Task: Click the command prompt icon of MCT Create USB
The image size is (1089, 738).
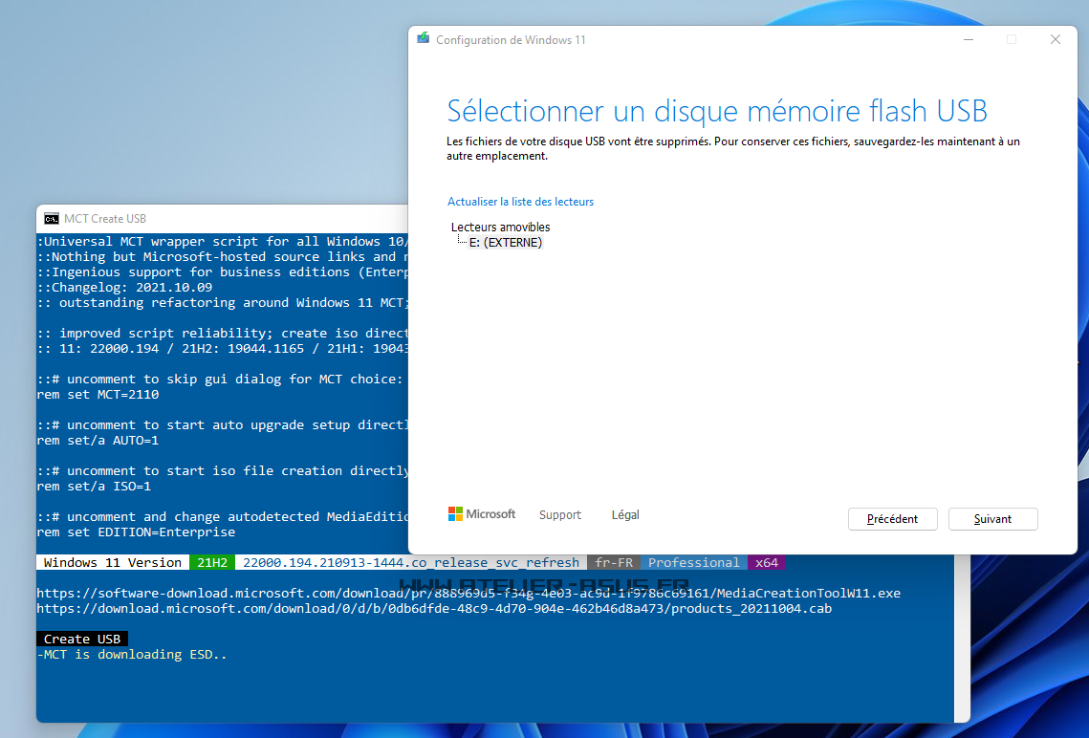Action: pyautogui.click(x=52, y=219)
